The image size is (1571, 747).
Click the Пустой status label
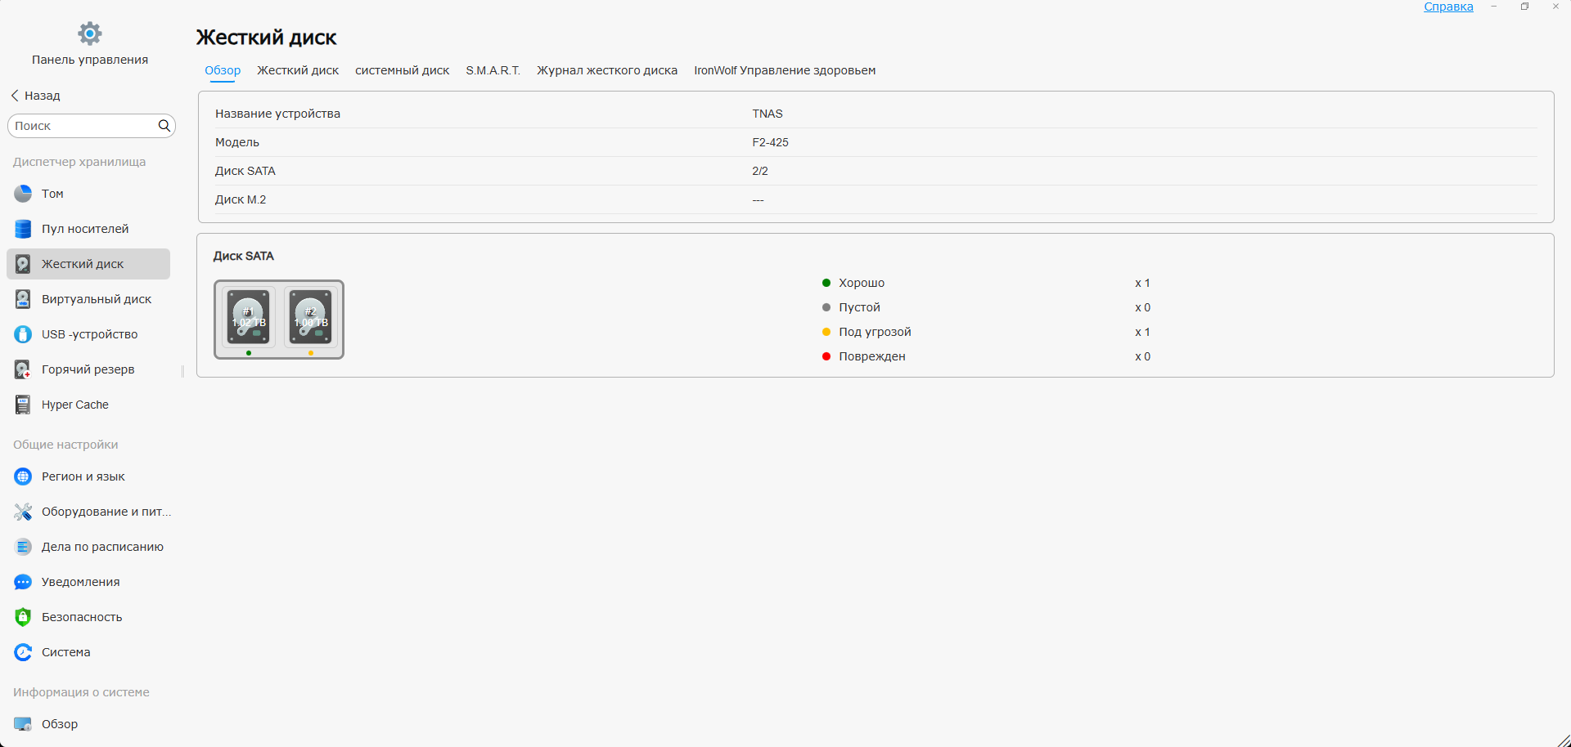click(859, 307)
